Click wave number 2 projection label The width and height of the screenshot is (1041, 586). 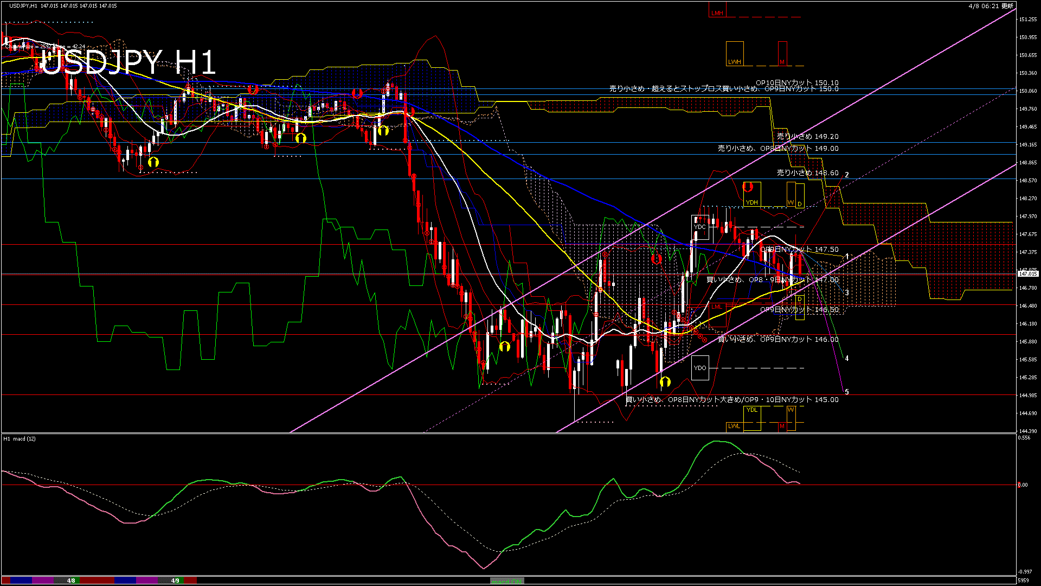[x=847, y=175]
